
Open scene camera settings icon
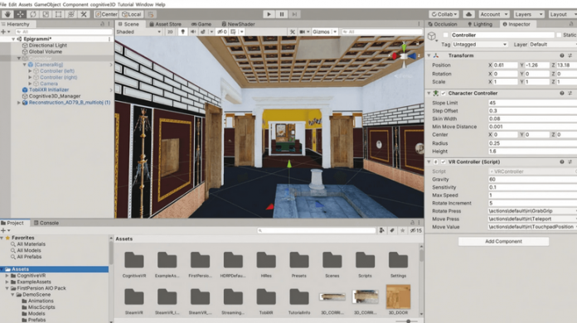coord(303,32)
